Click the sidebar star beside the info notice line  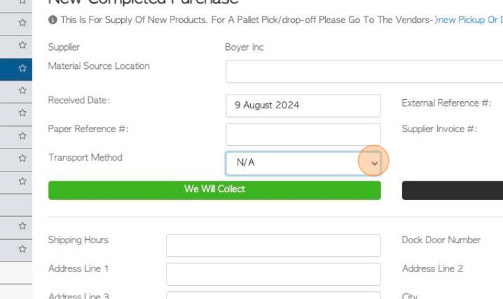pos(22,22)
